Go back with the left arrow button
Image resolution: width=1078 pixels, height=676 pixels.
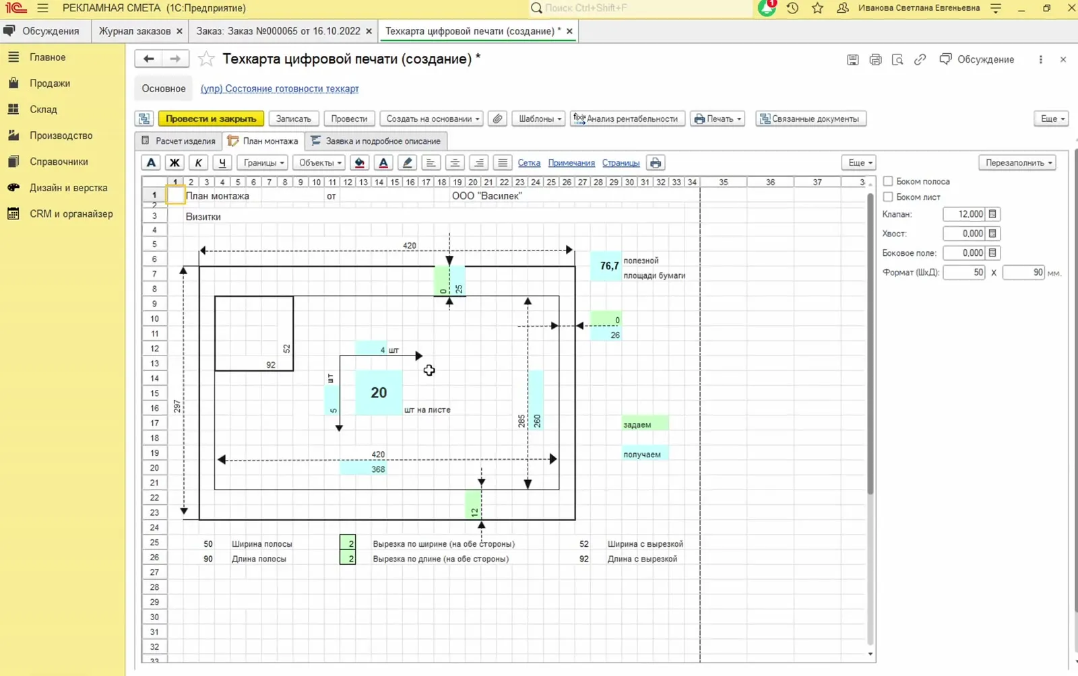148,59
